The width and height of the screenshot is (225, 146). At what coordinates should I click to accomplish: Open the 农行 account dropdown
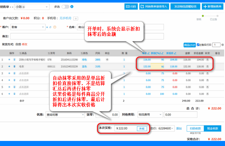(162, 128)
